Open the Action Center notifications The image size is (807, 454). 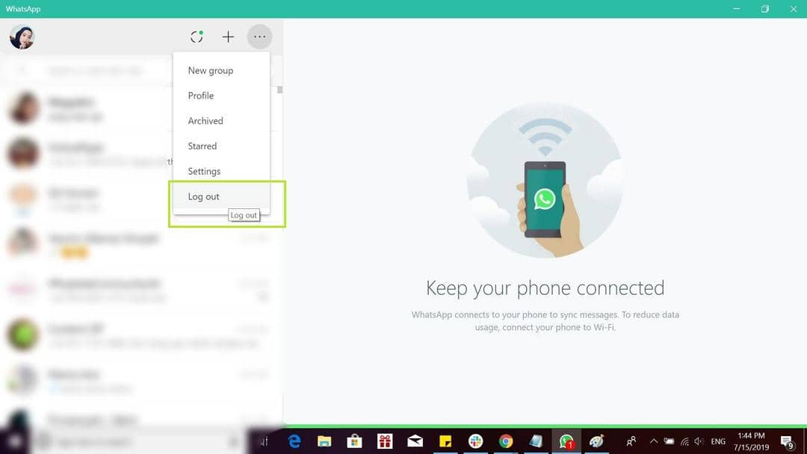pos(787,441)
